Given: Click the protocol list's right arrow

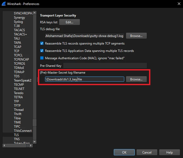Looking at the screenshot, I should pyautogui.click(x=31, y=145).
